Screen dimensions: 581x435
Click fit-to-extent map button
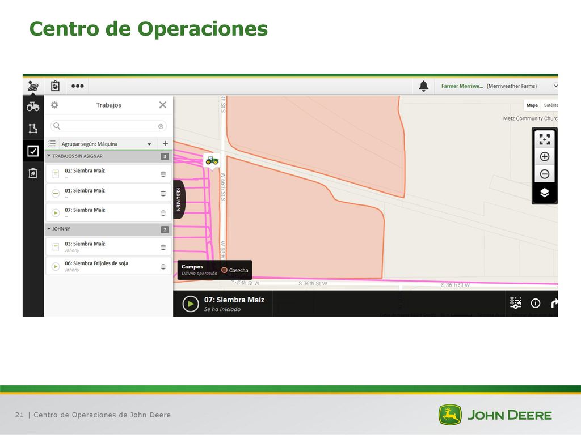pos(544,139)
